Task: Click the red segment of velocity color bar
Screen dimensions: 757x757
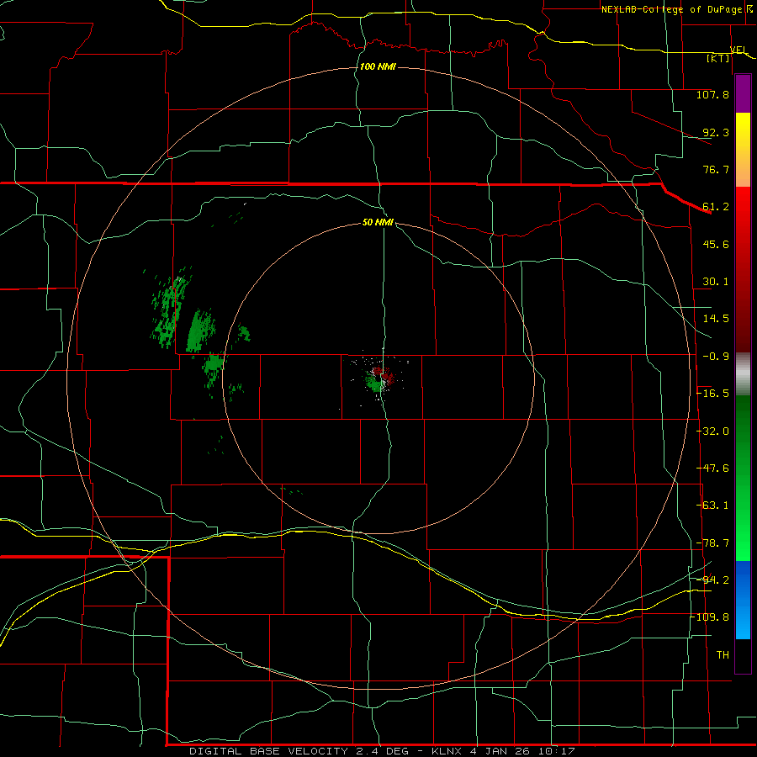Action: point(743,269)
